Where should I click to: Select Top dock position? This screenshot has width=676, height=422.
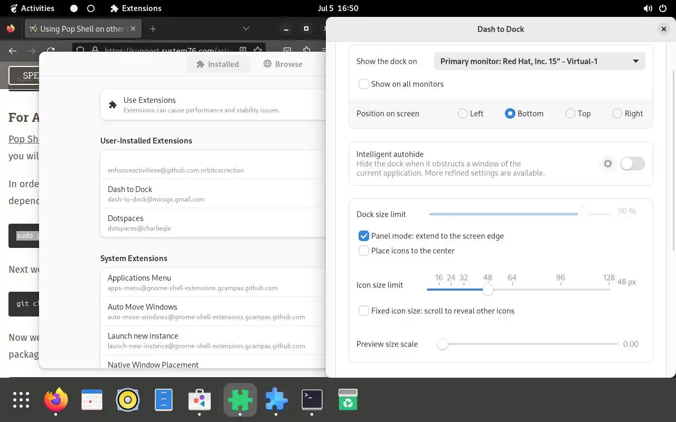pos(570,113)
